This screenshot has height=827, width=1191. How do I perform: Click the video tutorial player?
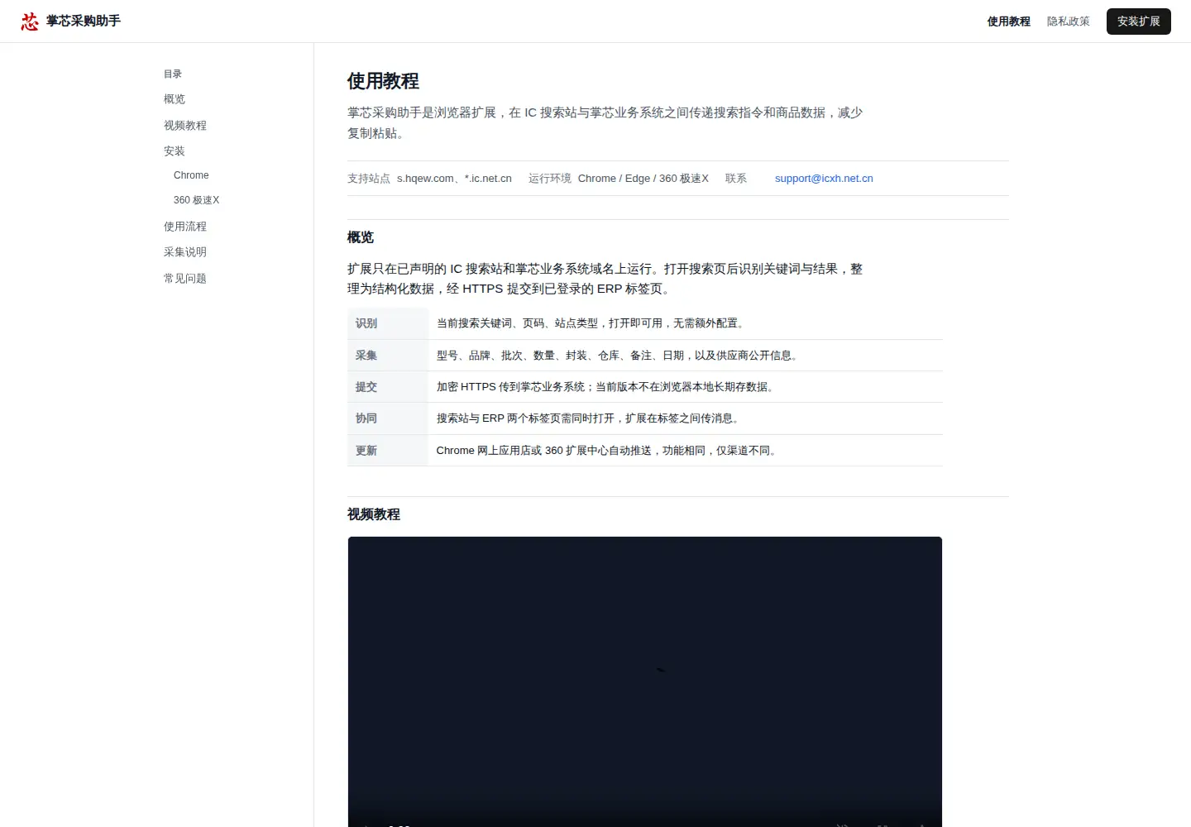click(645, 681)
